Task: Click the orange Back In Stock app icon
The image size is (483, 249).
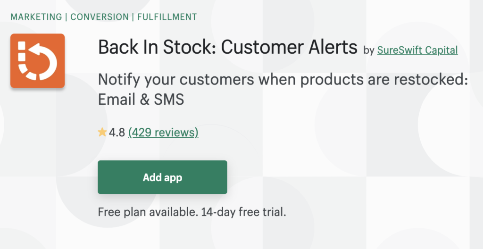Action: [37, 61]
